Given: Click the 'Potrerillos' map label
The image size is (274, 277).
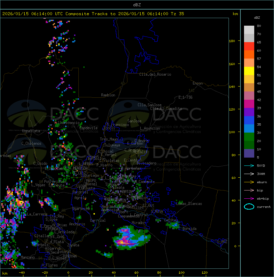Looking at the screenshot, I should tap(55, 182).
